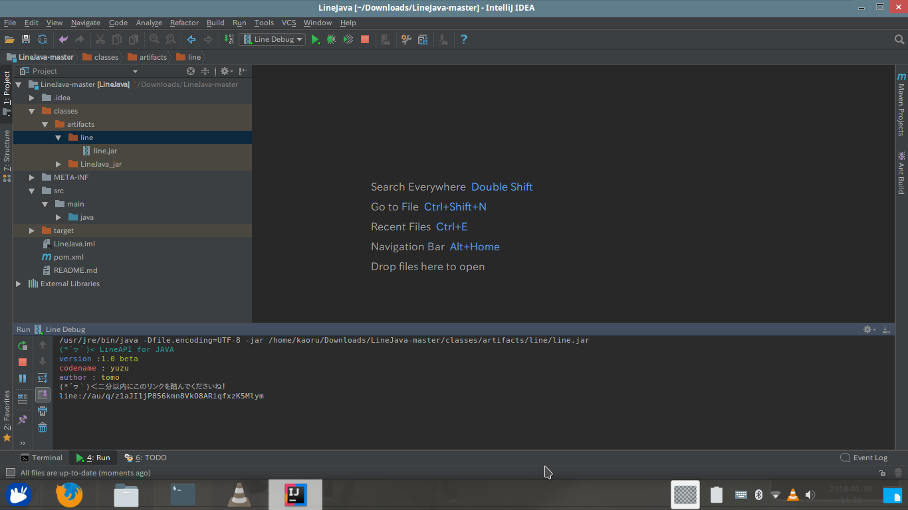The height and width of the screenshot is (510, 908).
Task: Open Firefox from the taskbar
Action: (69, 495)
